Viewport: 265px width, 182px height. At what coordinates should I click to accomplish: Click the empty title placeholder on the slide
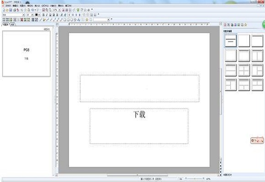[140, 88]
